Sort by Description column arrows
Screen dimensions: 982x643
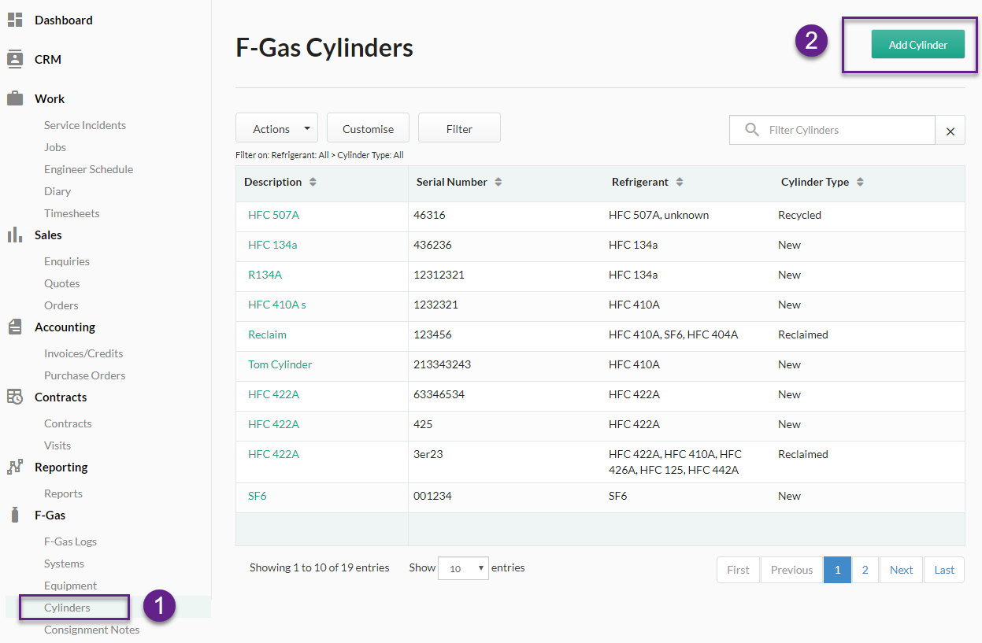tap(313, 182)
